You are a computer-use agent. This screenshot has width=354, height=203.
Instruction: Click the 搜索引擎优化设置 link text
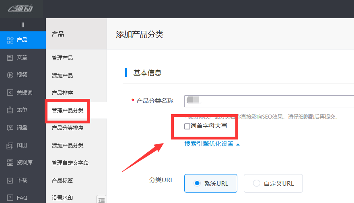[x=209, y=144]
